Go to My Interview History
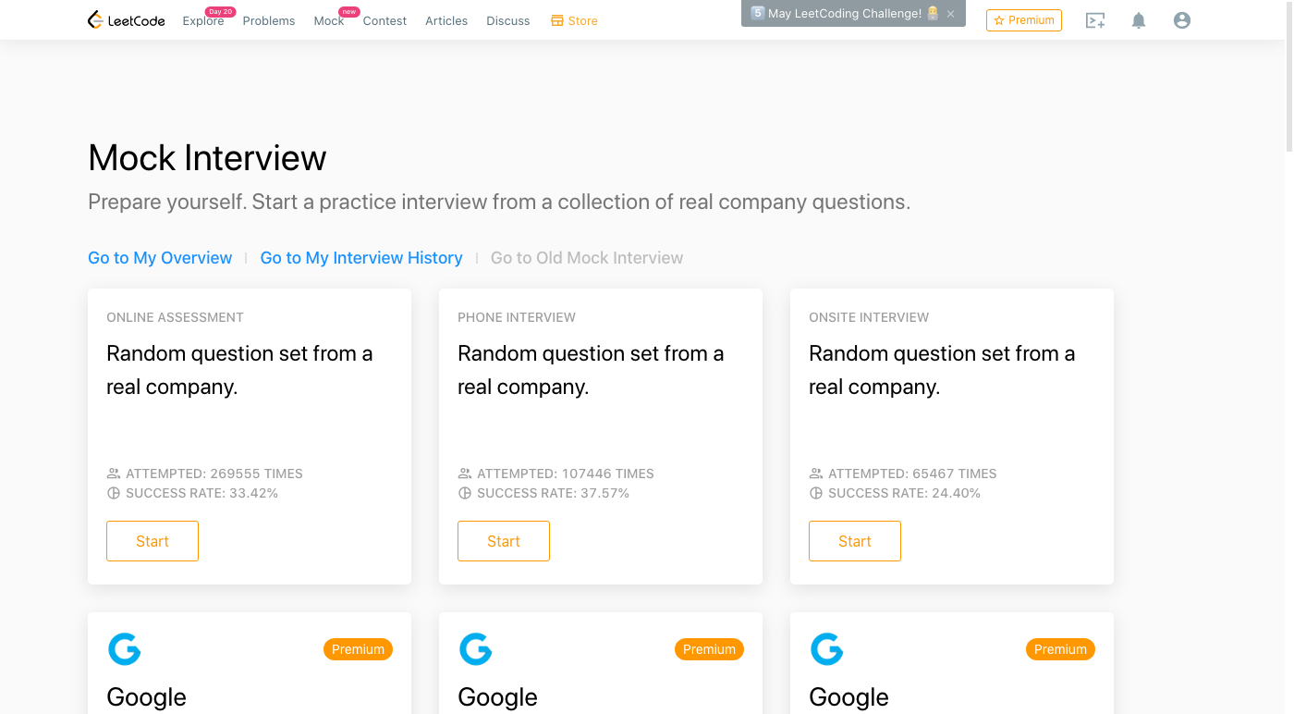This screenshot has width=1294, height=714. tap(361, 258)
